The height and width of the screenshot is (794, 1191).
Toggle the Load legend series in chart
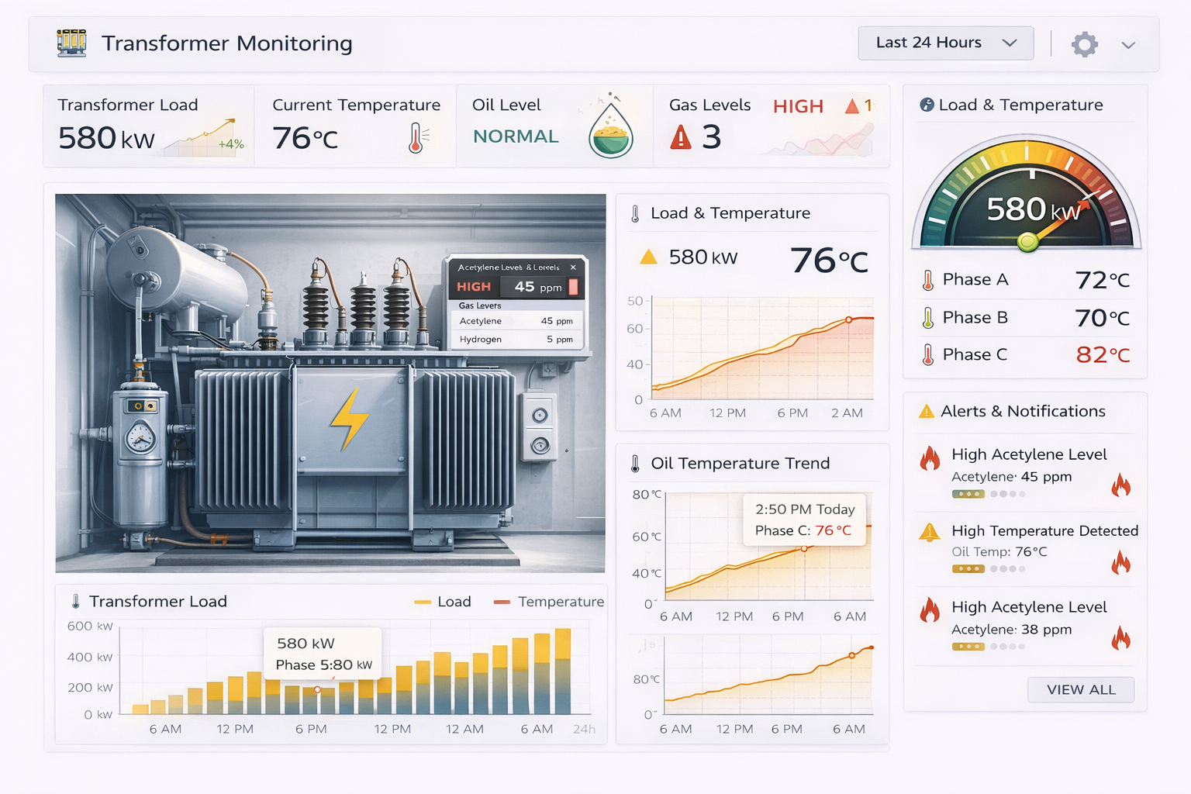tap(443, 602)
